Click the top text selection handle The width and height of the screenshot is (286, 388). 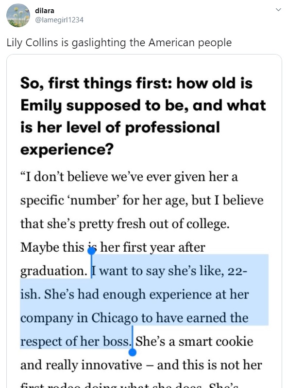coord(92,251)
